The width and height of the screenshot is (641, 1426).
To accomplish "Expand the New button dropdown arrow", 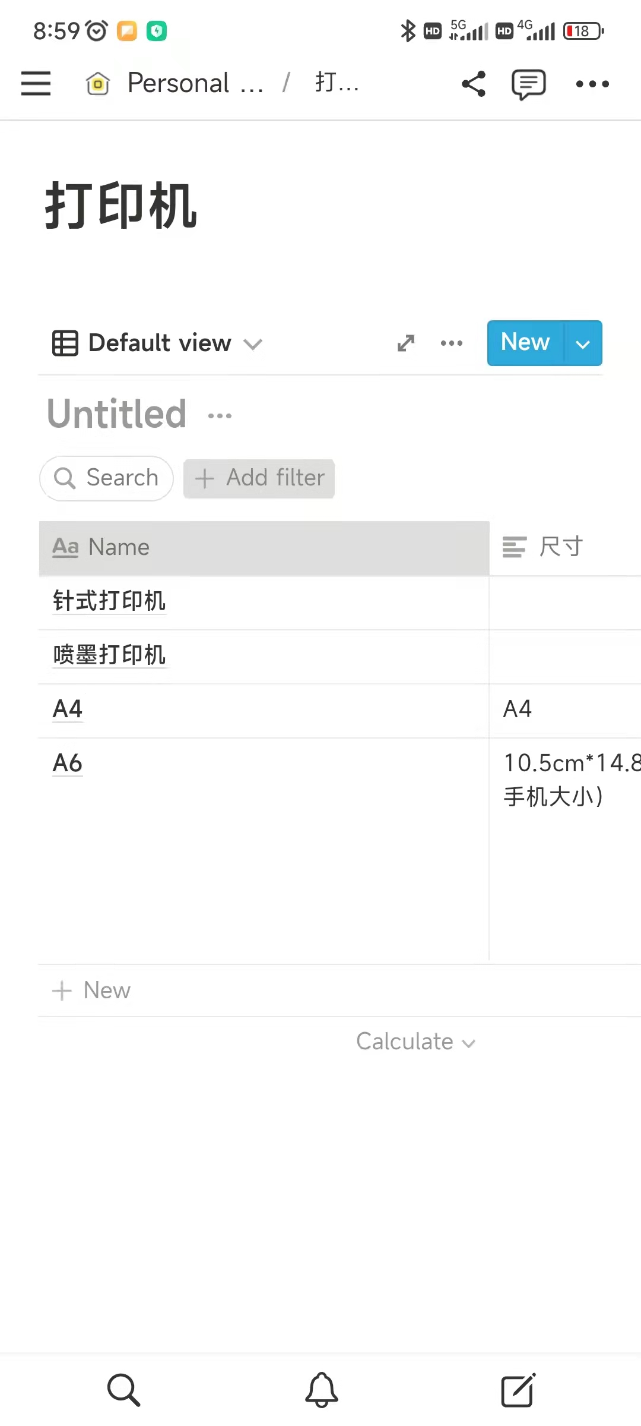I will tap(582, 343).
